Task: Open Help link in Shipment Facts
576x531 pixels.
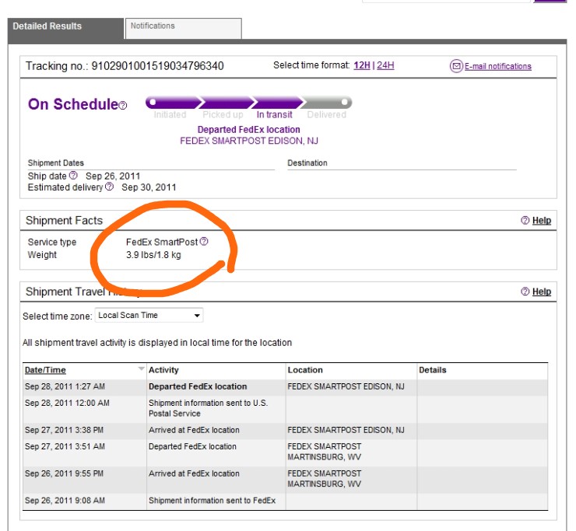Action: 542,221
